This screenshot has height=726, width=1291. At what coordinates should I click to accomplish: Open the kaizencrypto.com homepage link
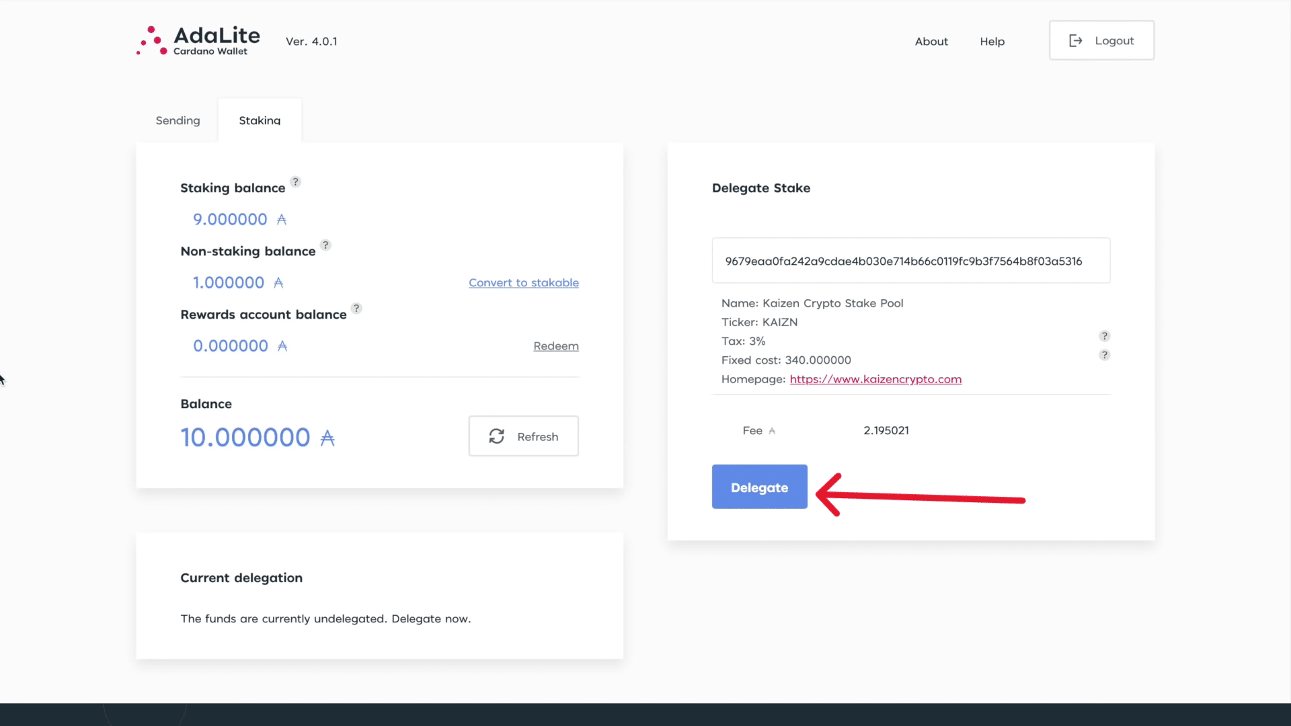pyautogui.click(x=875, y=379)
